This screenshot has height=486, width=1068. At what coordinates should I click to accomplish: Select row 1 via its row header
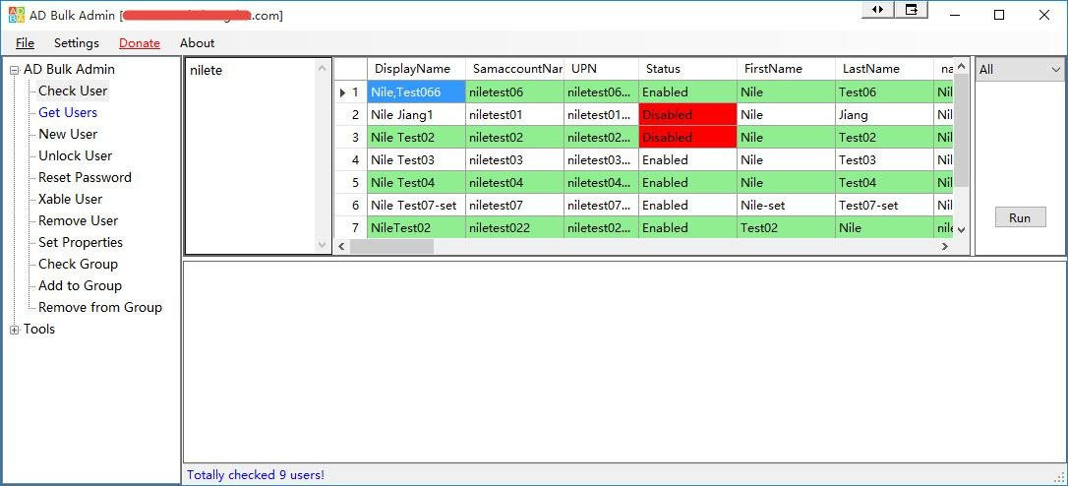pyautogui.click(x=351, y=92)
